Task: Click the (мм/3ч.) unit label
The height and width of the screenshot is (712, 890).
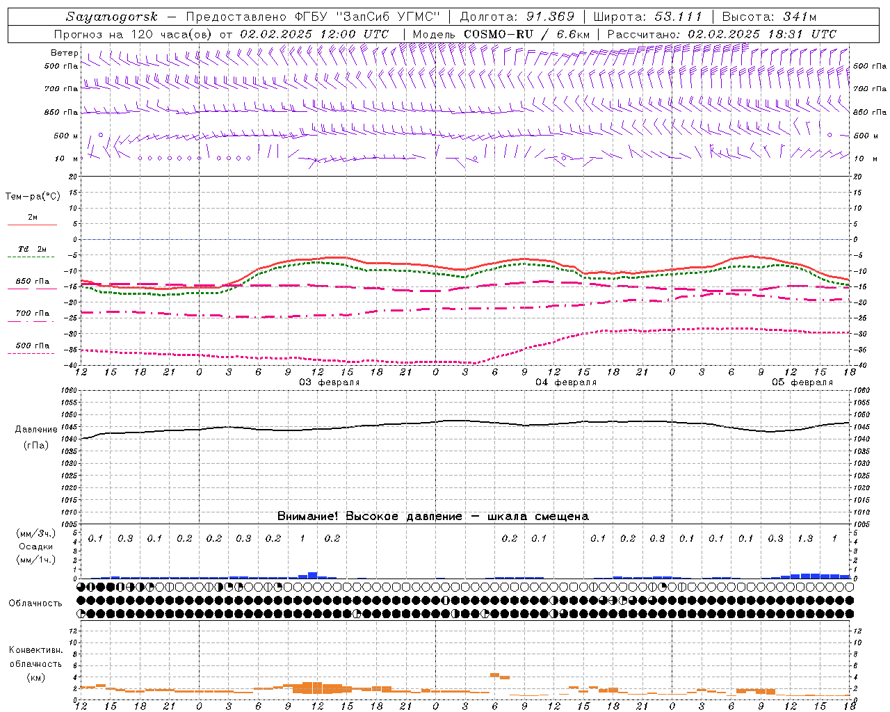Action: (35, 533)
